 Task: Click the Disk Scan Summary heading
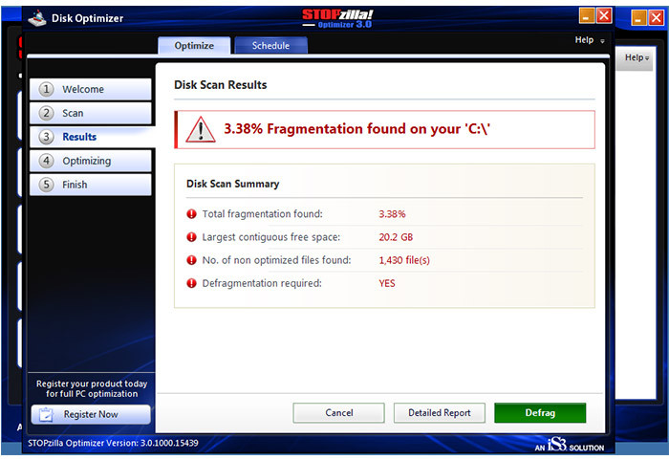[x=233, y=184]
